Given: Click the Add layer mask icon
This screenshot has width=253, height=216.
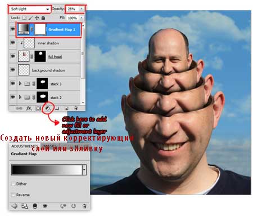Looking at the screenshot, I should tap(38, 108).
